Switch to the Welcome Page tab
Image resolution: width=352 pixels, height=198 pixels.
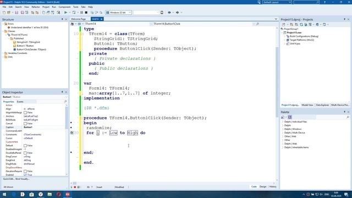pyautogui.click(x=79, y=19)
